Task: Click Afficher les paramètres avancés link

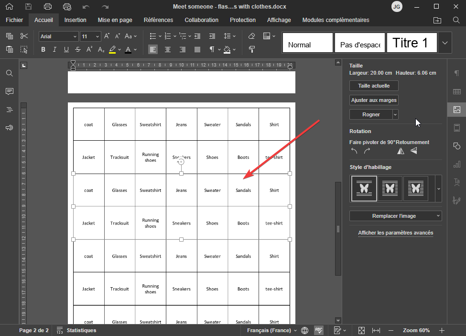Action: 396,233
